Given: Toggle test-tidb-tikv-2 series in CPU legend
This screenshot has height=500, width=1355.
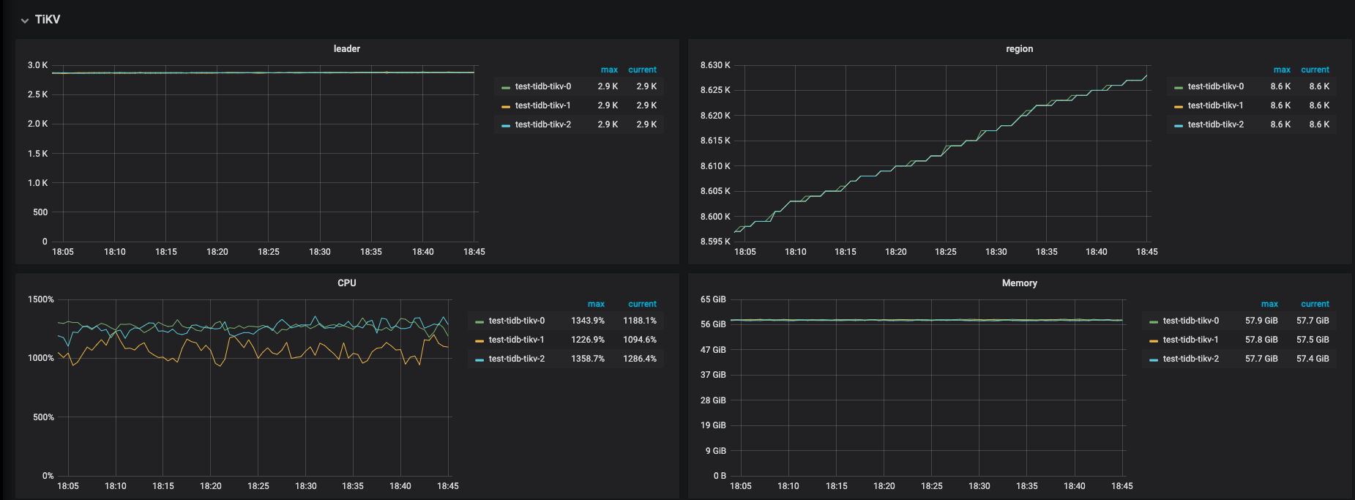Looking at the screenshot, I should click(516, 359).
